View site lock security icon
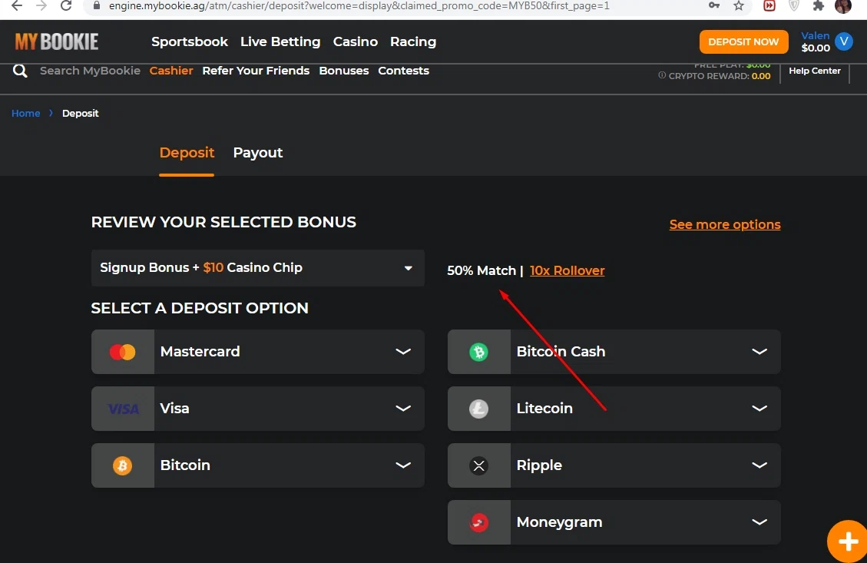Image resolution: width=867 pixels, height=563 pixels. click(97, 5)
